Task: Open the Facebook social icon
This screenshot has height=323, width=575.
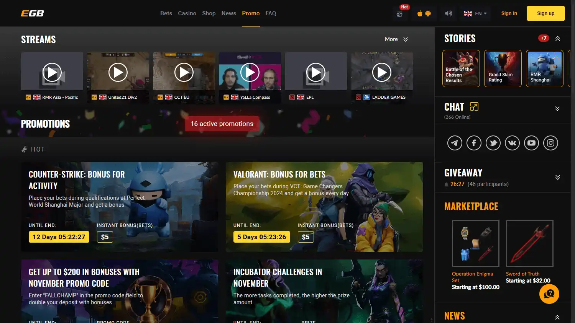Action: (474, 143)
